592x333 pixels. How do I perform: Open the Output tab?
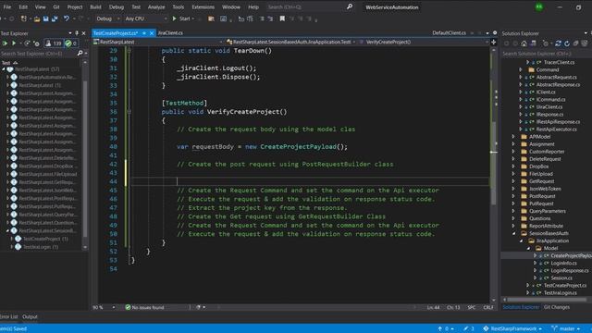30,316
